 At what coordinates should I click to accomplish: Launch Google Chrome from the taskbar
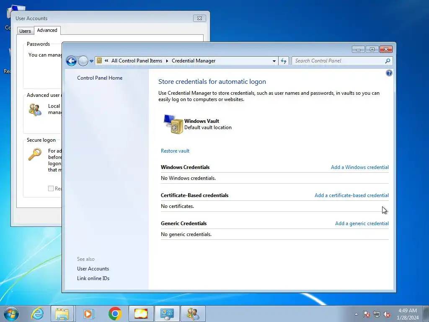115,314
